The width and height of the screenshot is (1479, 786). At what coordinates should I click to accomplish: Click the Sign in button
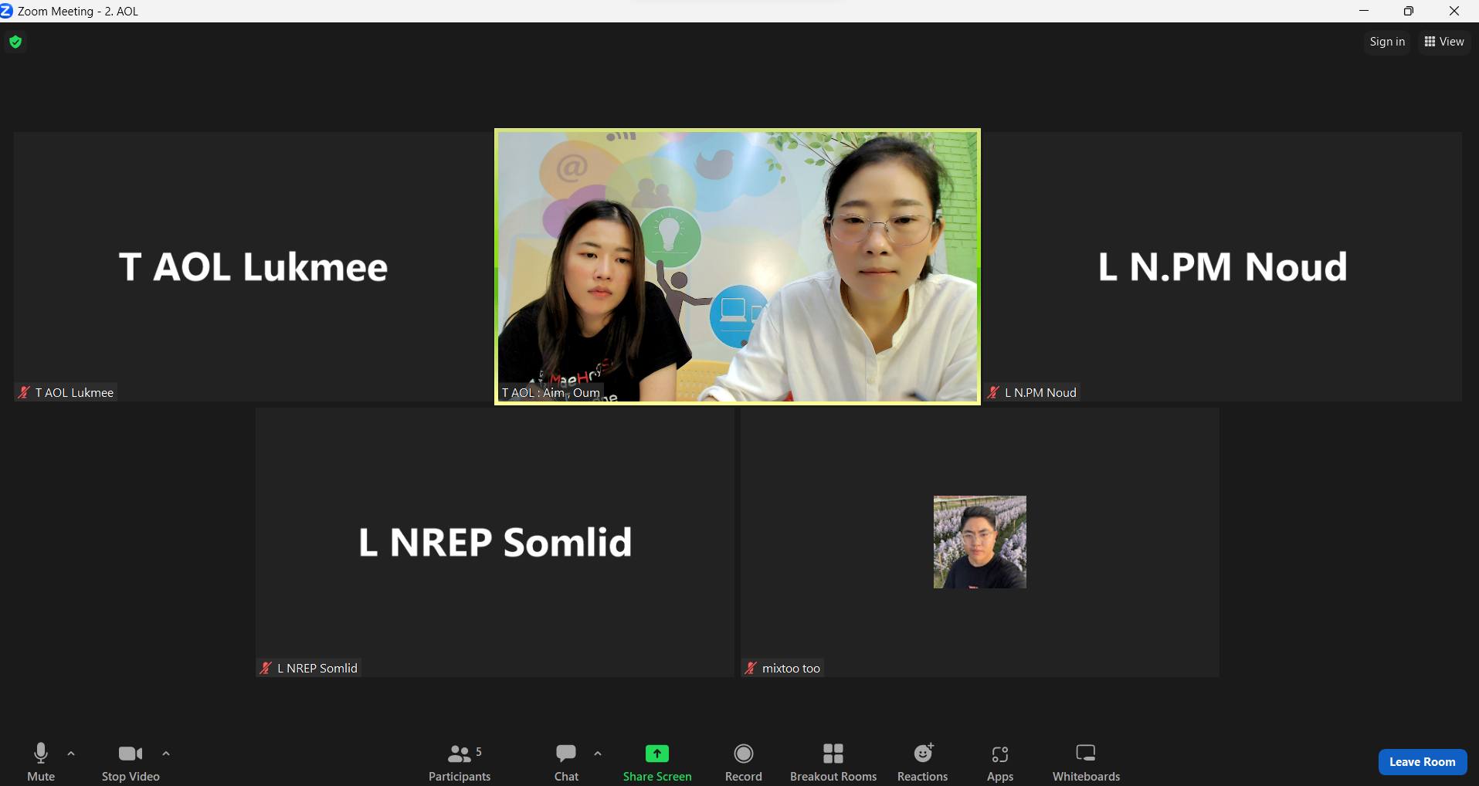point(1386,42)
